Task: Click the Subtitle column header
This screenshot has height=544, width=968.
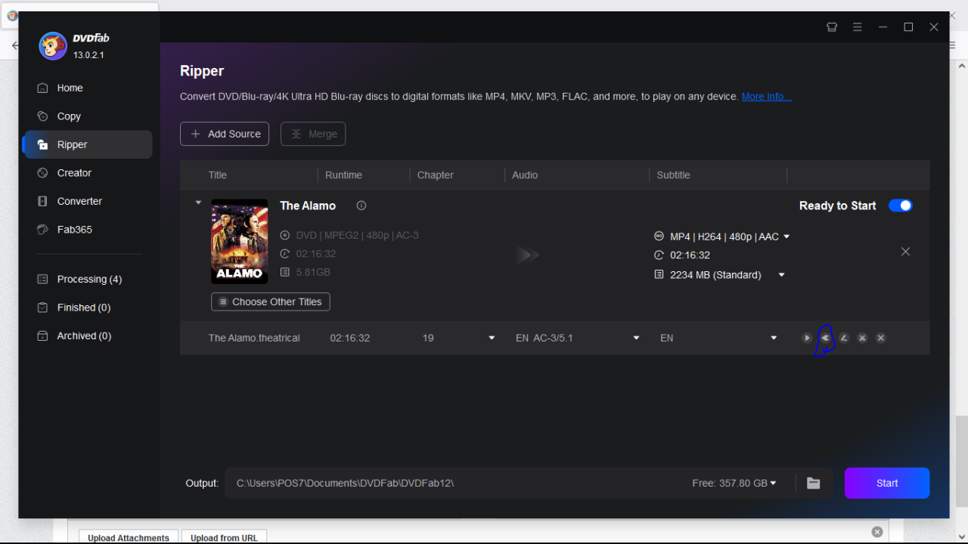Action: (x=673, y=175)
